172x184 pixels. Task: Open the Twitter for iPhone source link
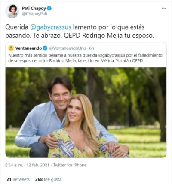click(x=70, y=165)
